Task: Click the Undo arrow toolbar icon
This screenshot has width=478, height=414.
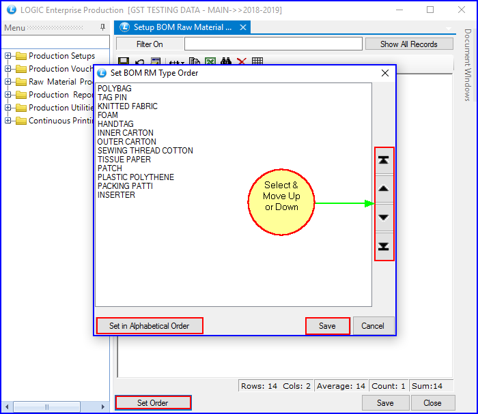Action: (x=140, y=62)
